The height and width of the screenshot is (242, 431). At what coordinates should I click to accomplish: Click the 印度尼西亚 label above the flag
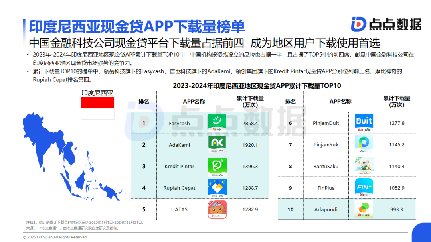tap(97, 93)
